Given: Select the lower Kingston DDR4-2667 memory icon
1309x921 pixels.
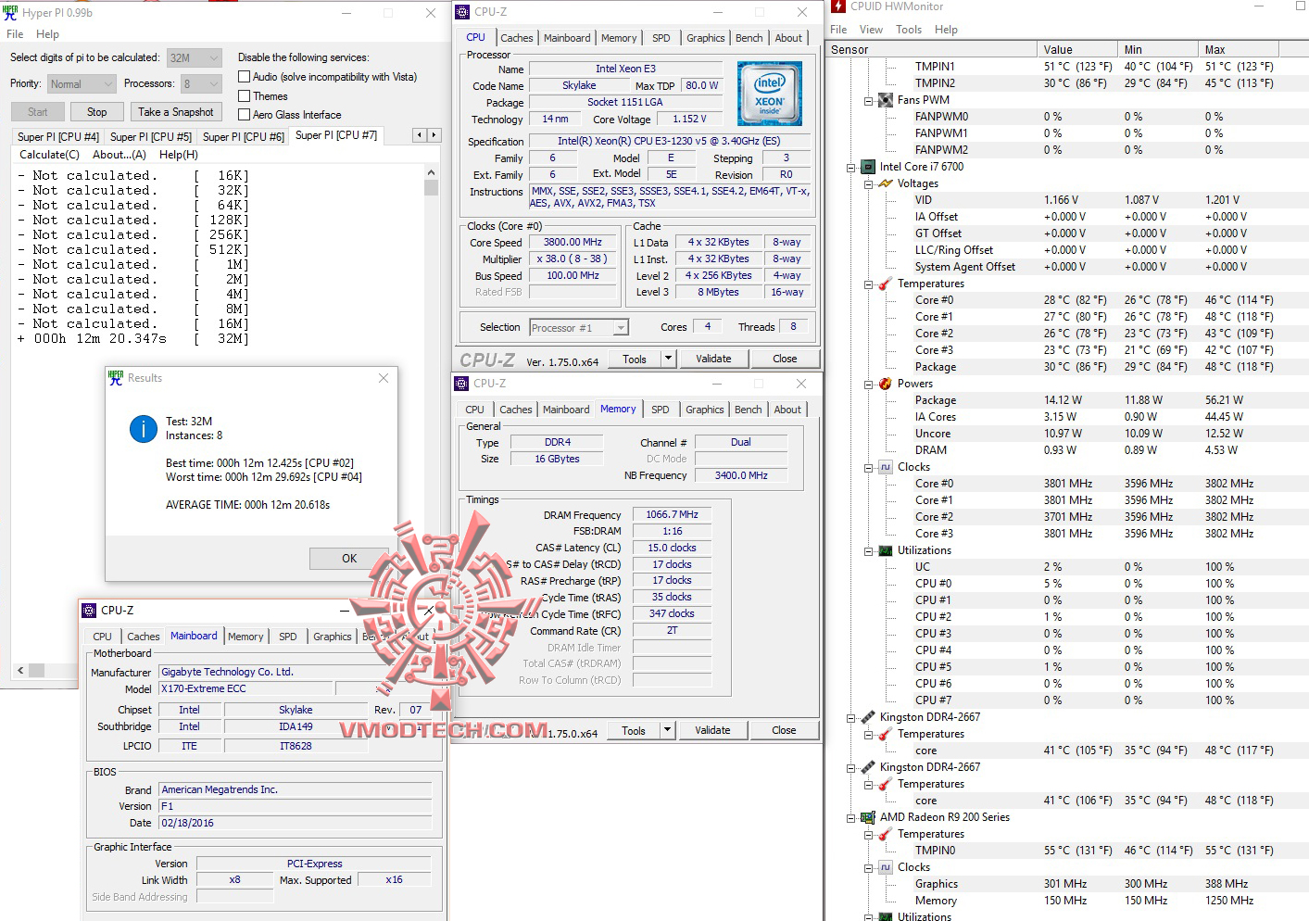Looking at the screenshot, I should [868, 767].
